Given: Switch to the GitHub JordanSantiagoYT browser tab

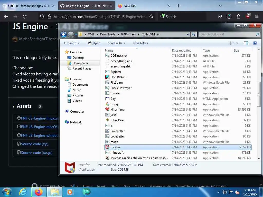Looking at the screenshot, I should pos(29,6).
